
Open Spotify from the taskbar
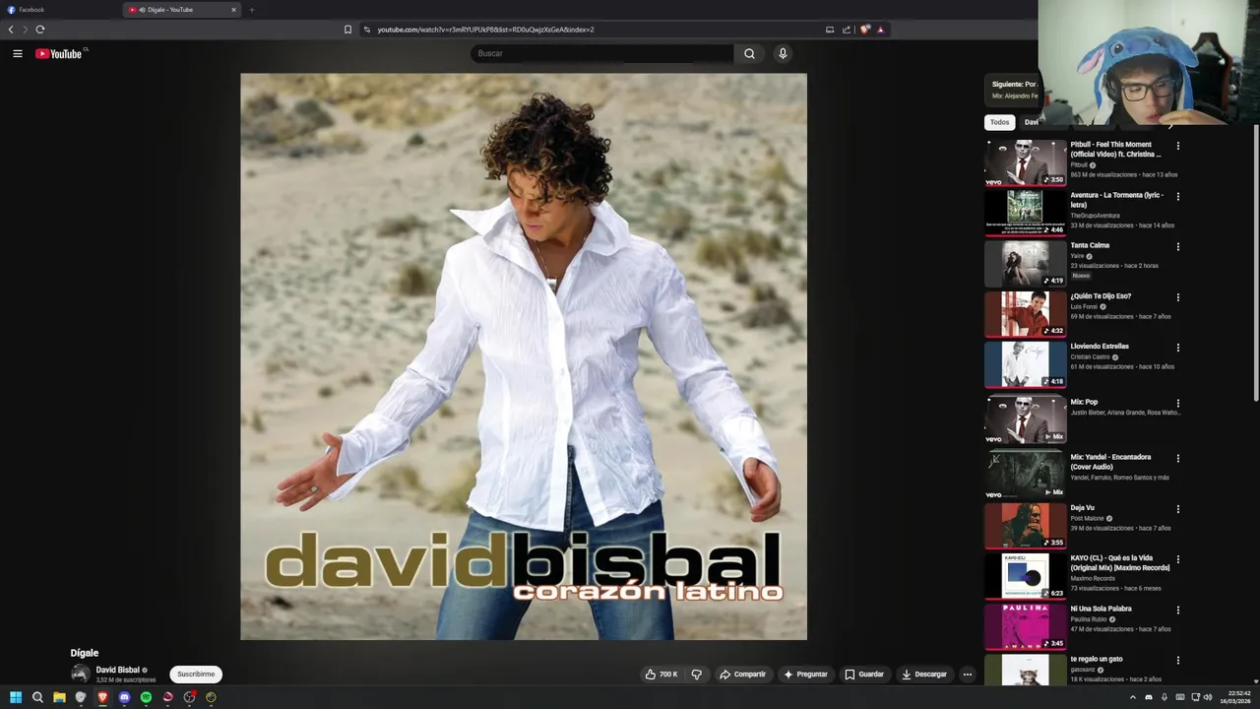tap(146, 697)
